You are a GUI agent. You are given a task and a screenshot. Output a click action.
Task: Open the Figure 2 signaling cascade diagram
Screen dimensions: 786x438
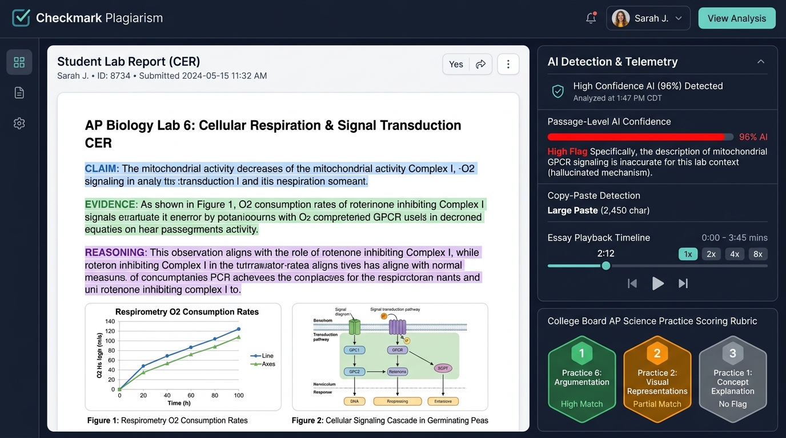click(x=390, y=357)
